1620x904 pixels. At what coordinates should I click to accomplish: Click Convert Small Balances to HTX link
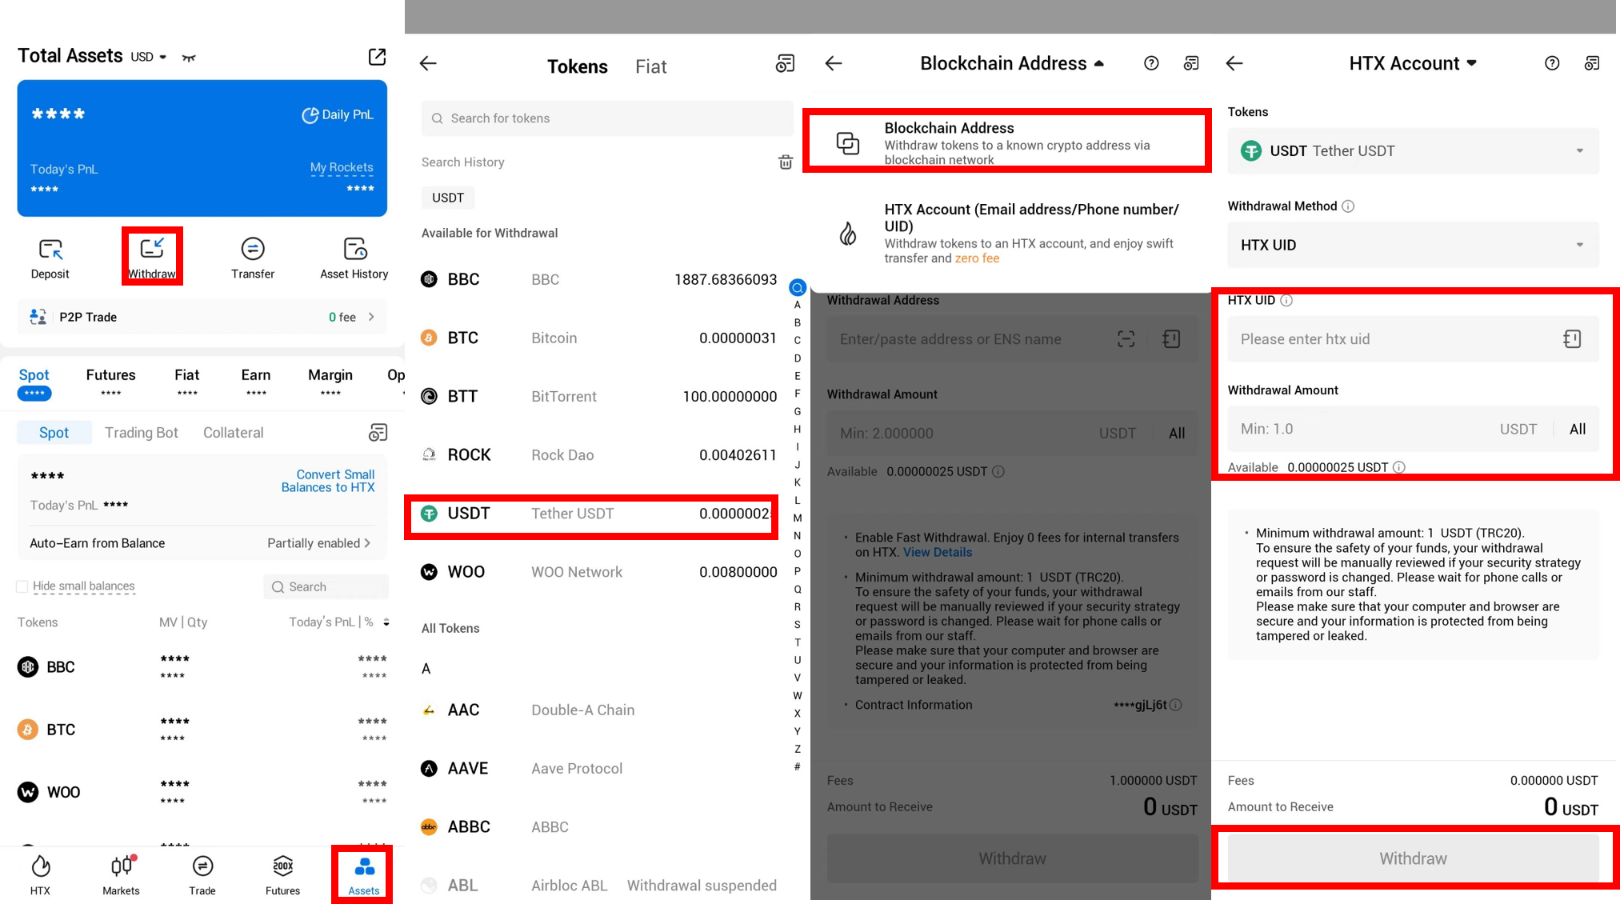point(328,481)
